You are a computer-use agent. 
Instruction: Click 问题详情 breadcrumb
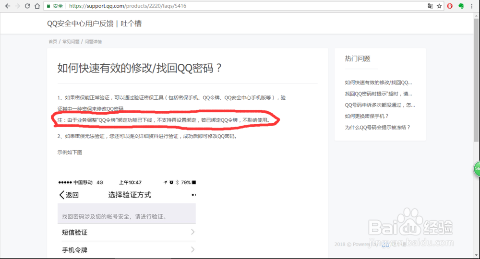(93, 42)
